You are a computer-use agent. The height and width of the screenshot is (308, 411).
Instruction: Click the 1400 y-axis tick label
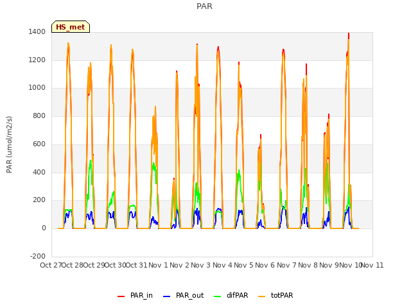(37, 32)
